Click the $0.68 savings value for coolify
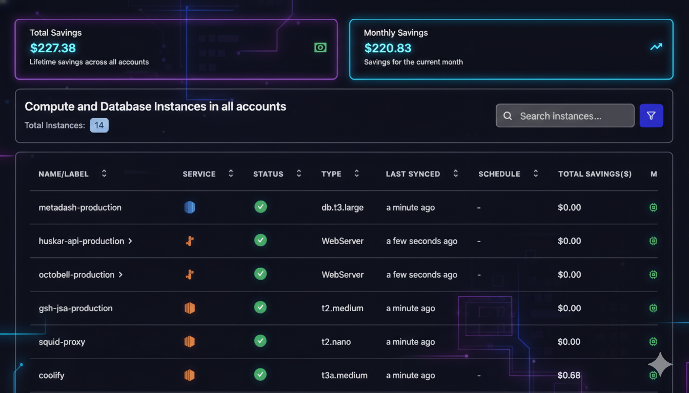This screenshot has height=393, width=689. (569, 376)
